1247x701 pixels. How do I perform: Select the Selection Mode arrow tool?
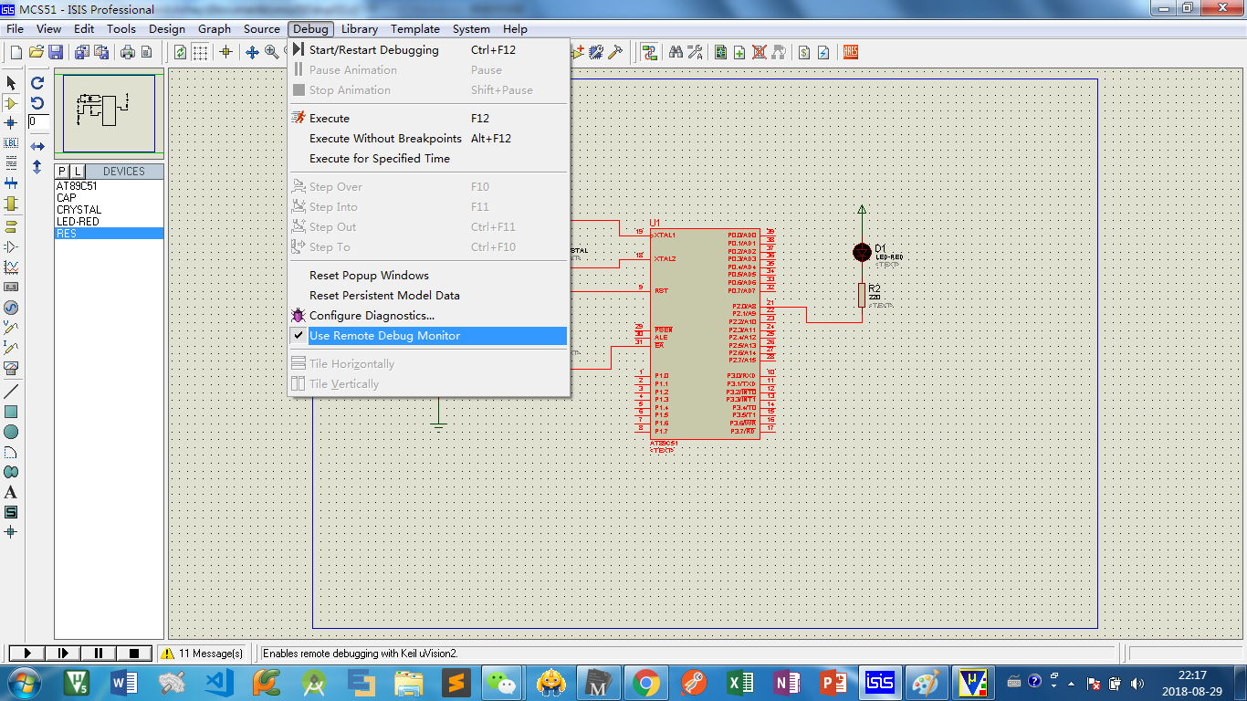click(x=11, y=83)
